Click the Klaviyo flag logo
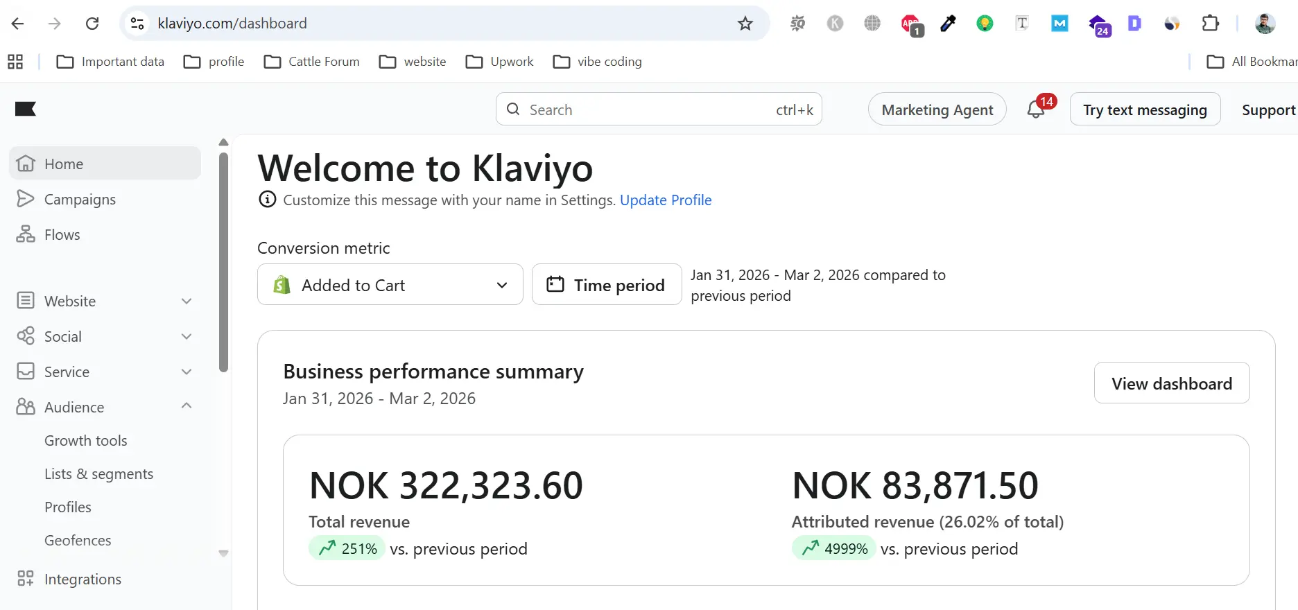1298x610 pixels. 26,109
